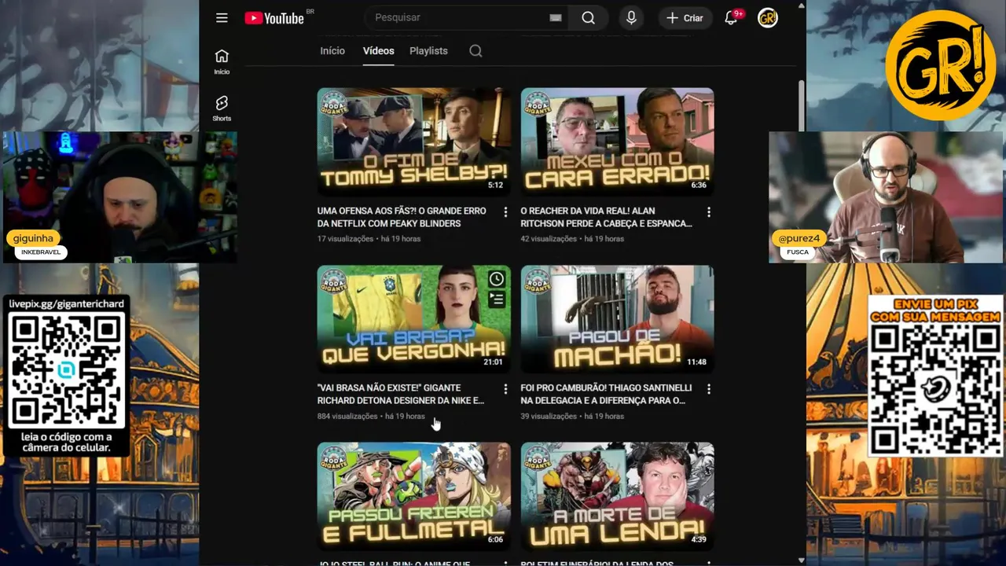Open the notifications bell

click(731, 18)
